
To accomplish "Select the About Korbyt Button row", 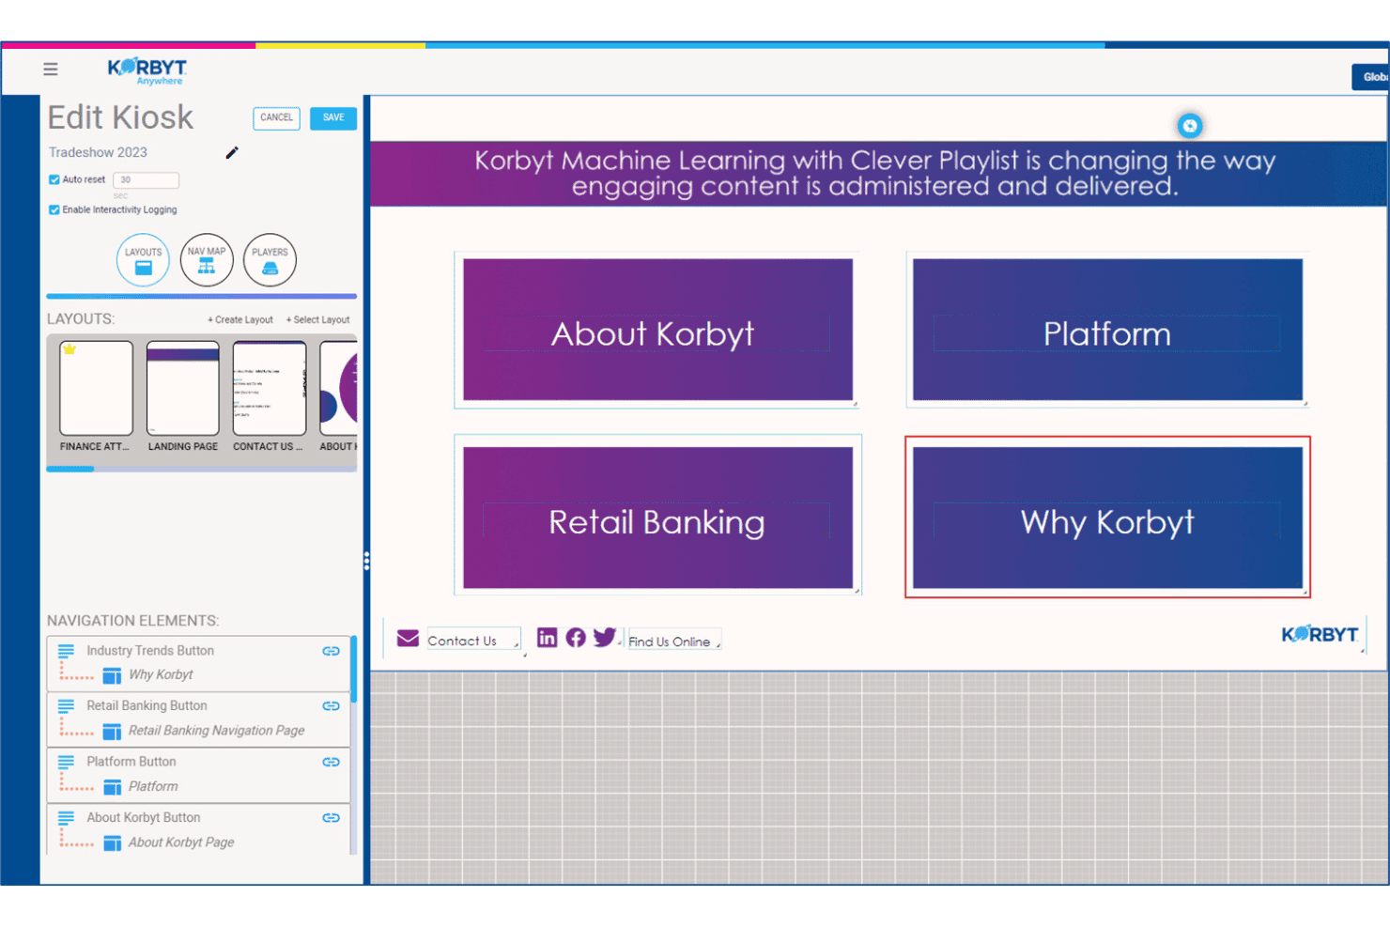I will click(x=198, y=829).
